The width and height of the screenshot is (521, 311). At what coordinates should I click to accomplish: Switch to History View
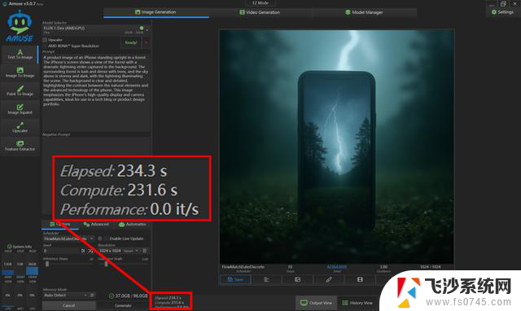click(x=357, y=303)
